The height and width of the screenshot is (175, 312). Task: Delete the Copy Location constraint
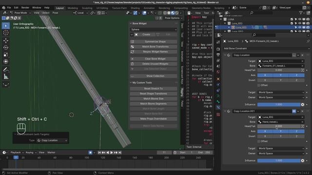click(x=302, y=55)
